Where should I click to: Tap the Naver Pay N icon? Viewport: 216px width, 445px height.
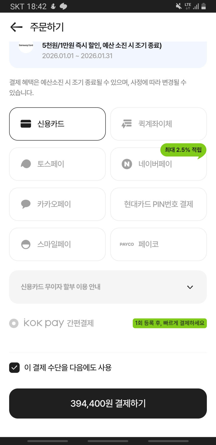127,164
